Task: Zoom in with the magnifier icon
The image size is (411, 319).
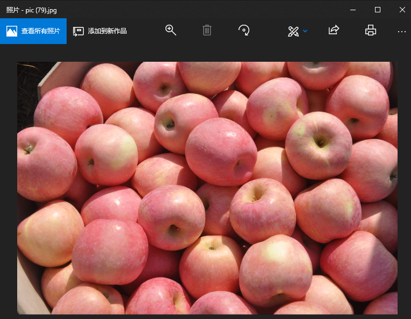Action: [170, 31]
